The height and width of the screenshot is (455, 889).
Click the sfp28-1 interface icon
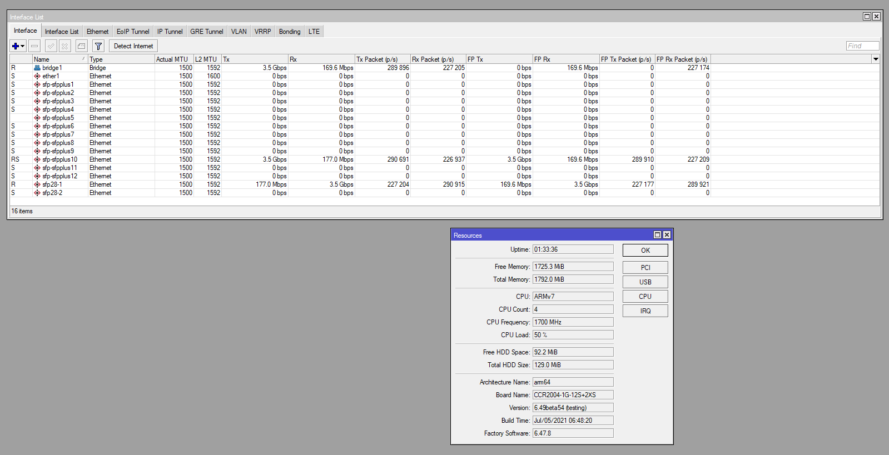tap(37, 184)
